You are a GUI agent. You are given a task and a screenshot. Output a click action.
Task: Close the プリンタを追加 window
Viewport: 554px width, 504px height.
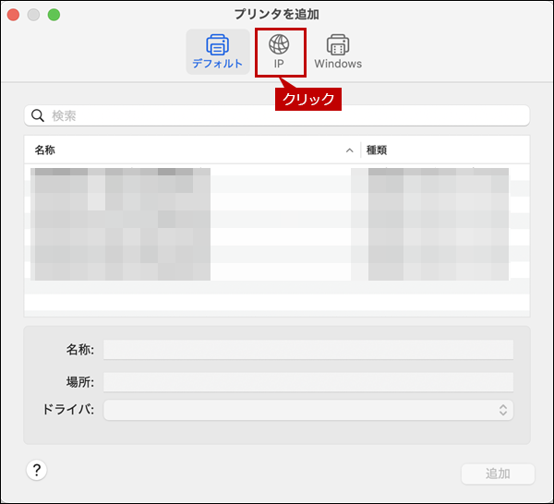[13, 15]
